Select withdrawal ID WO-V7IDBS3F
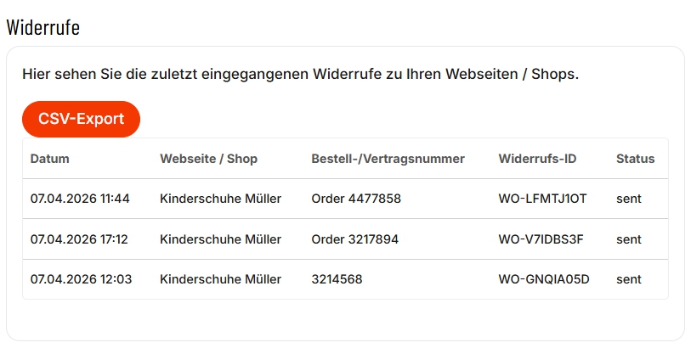The image size is (691, 348). pos(541,239)
